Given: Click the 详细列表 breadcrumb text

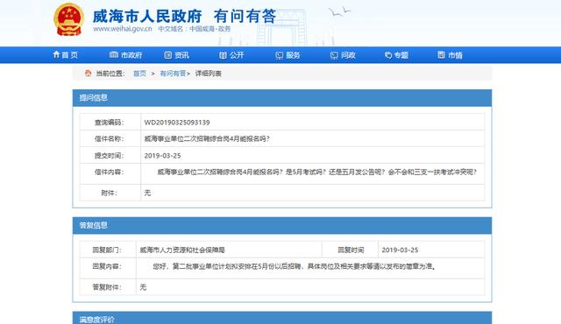Looking at the screenshot, I should tap(209, 74).
